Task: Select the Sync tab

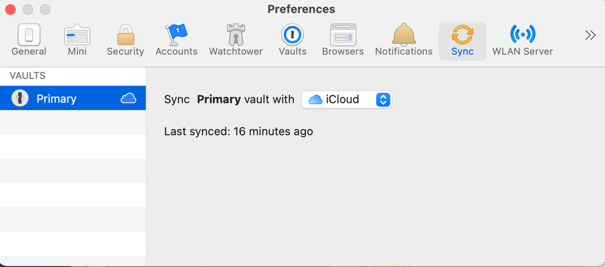Action: tap(463, 41)
